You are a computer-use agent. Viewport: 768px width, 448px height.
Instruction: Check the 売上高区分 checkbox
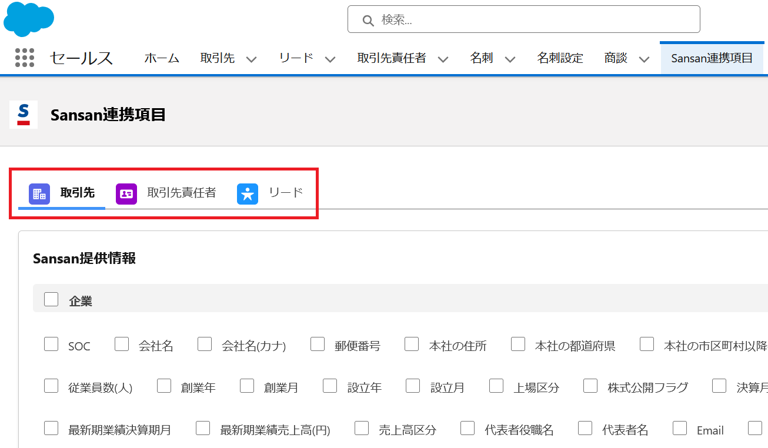tap(362, 428)
